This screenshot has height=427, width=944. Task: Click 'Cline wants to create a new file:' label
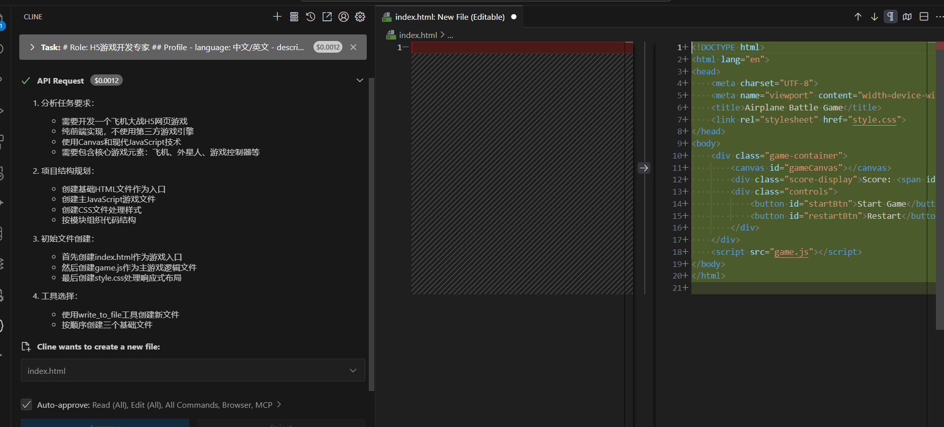pos(98,346)
